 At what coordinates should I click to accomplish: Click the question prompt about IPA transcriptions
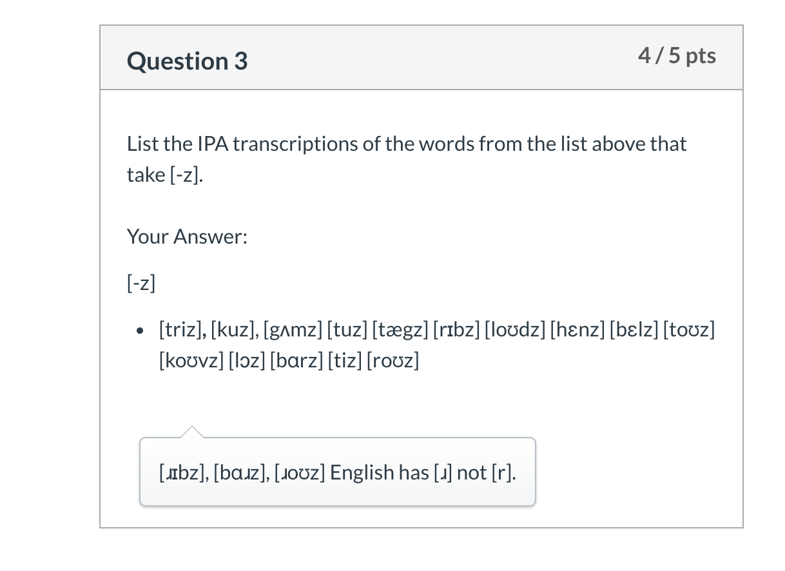pos(407,159)
